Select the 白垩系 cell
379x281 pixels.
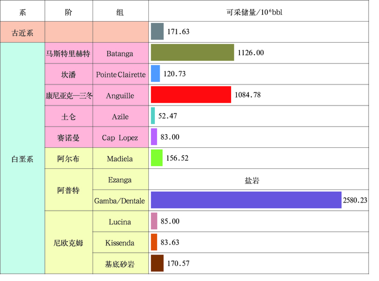coord(23,159)
